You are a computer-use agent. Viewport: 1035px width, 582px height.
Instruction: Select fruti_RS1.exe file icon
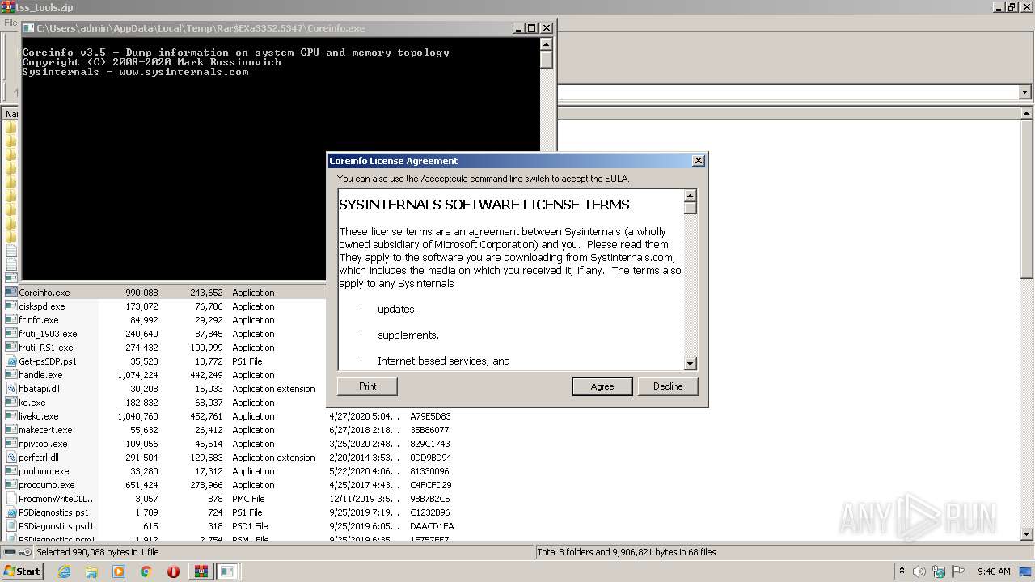11,348
